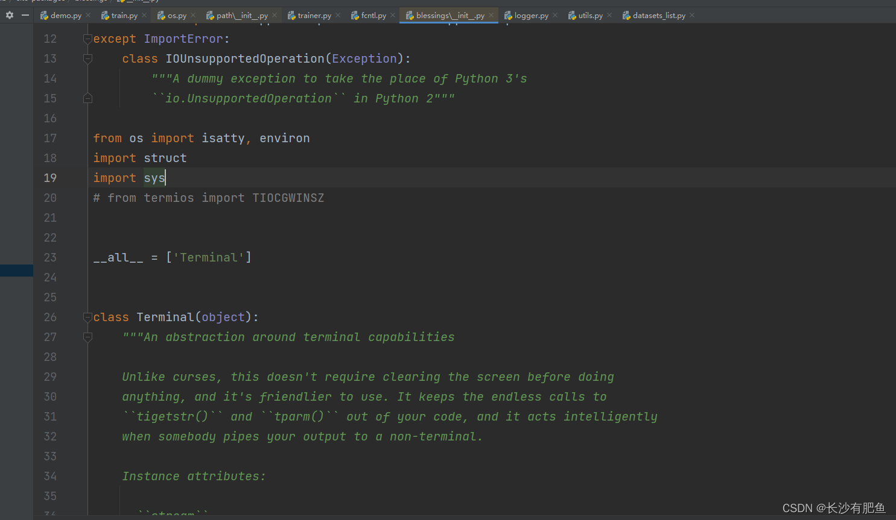Close the demo.py tab
The height and width of the screenshot is (520, 896).
click(x=88, y=15)
